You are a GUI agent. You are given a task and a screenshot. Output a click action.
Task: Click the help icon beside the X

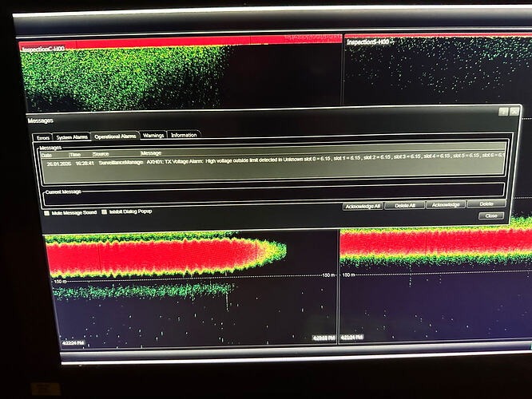click(x=502, y=113)
